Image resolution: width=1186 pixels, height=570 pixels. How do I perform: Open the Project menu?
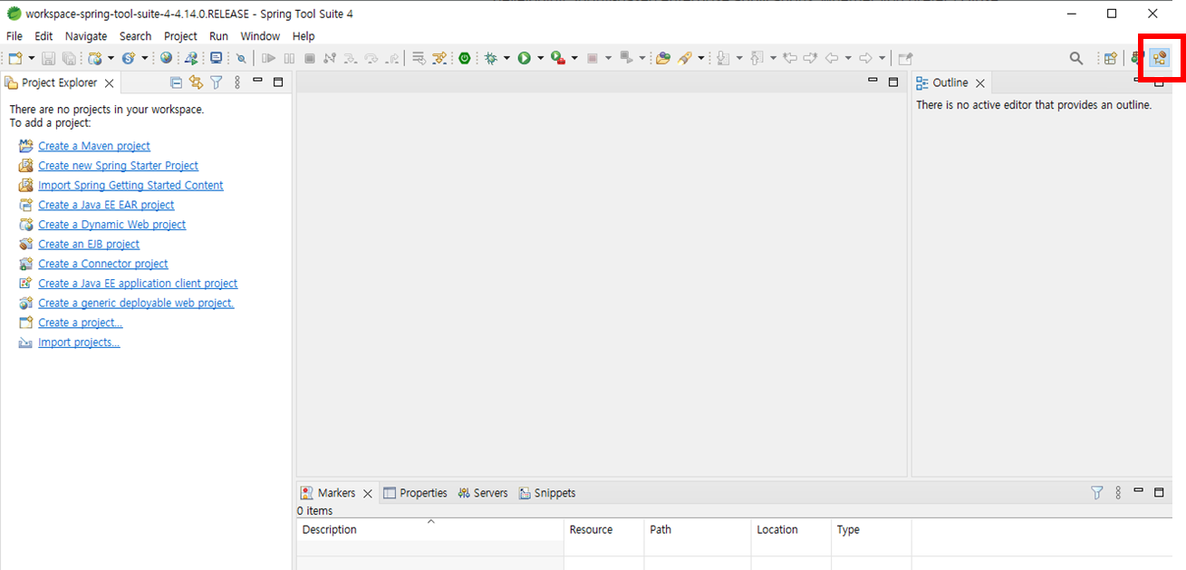click(180, 36)
